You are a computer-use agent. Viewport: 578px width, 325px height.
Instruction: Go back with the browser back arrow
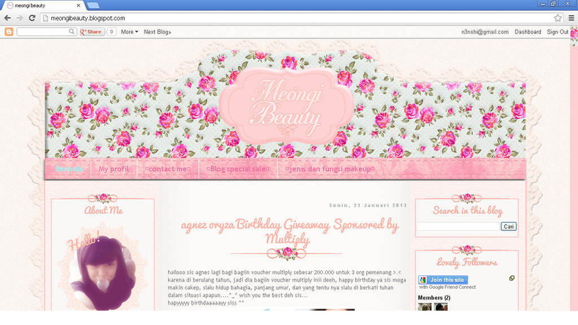(x=7, y=18)
